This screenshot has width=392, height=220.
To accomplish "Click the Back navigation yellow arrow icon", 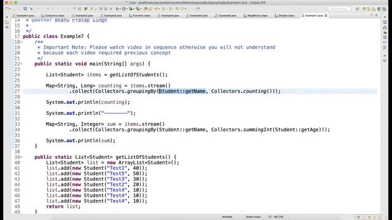I will point(177,9).
